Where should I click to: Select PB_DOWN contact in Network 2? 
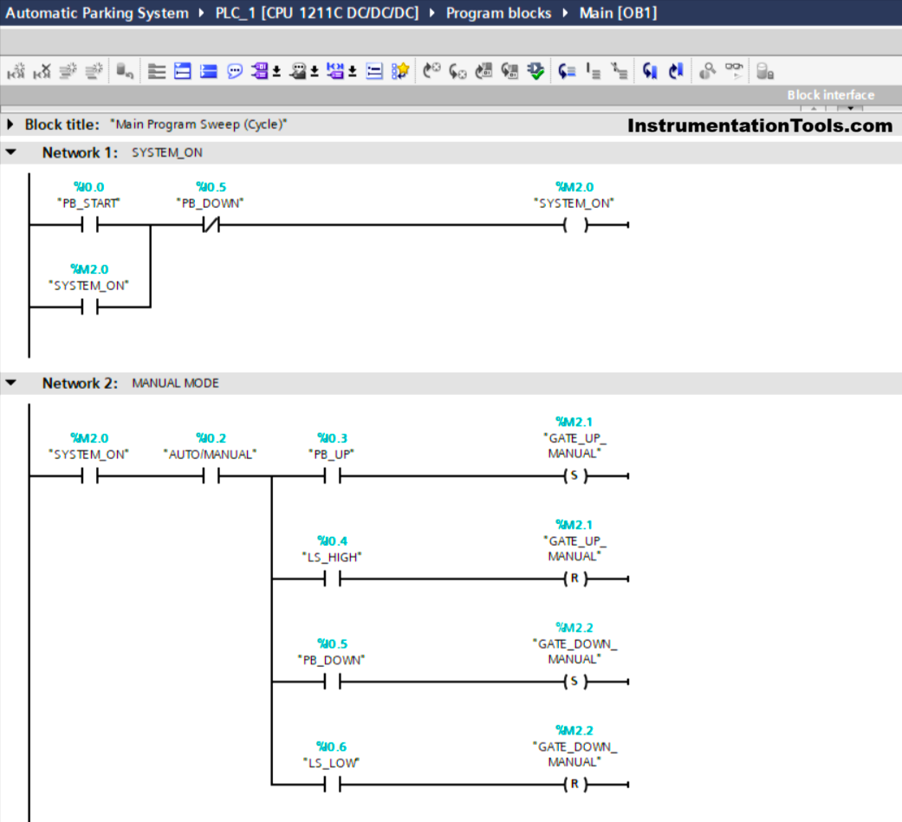click(x=333, y=682)
